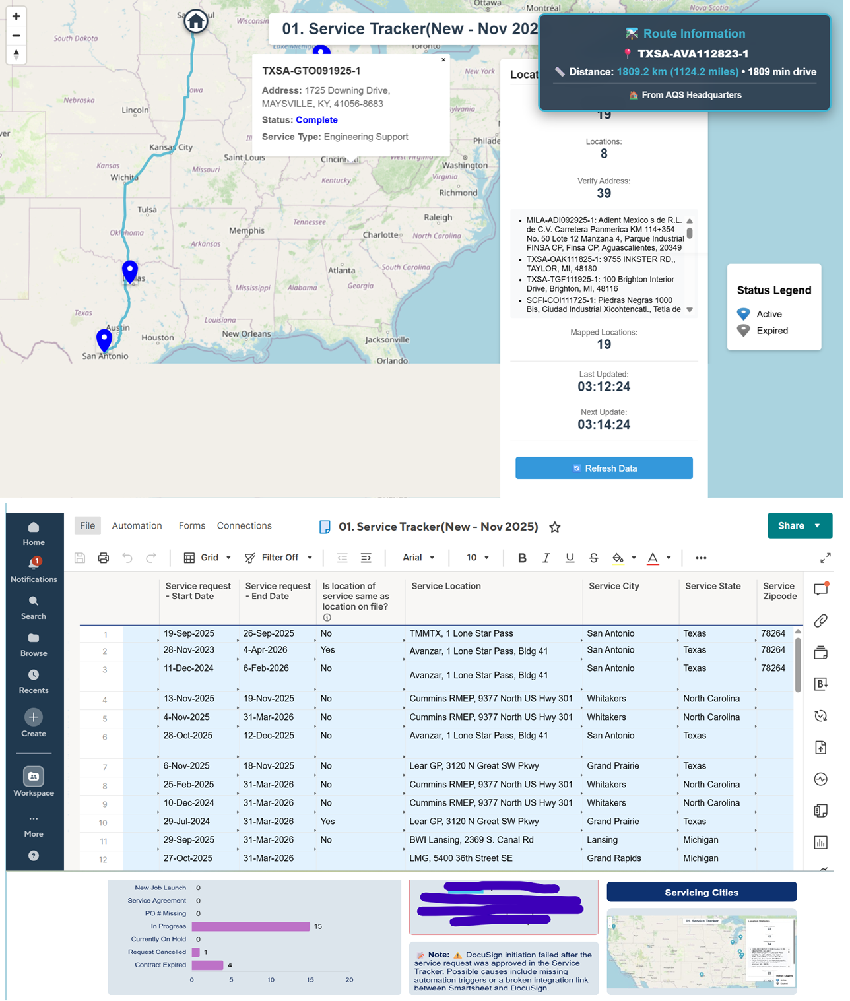The width and height of the screenshot is (850, 1001).
Task: Click the sheet's vertical scrollbar
Action: pyautogui.click(x=798, y=665)
